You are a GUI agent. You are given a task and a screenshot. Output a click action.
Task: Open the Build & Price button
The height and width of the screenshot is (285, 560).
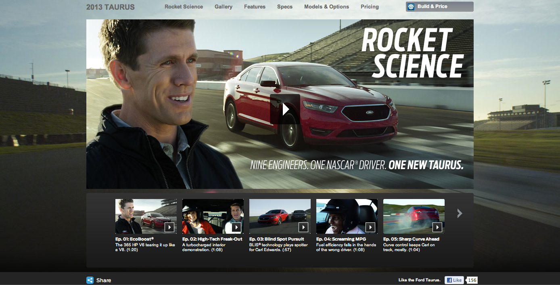[440, 7]
